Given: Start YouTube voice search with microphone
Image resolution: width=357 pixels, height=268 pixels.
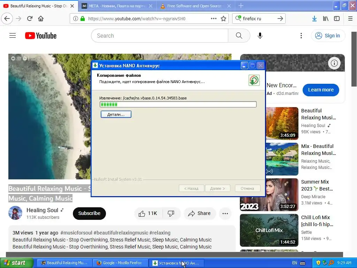Looking at the screenshot, I should (260, 36).
